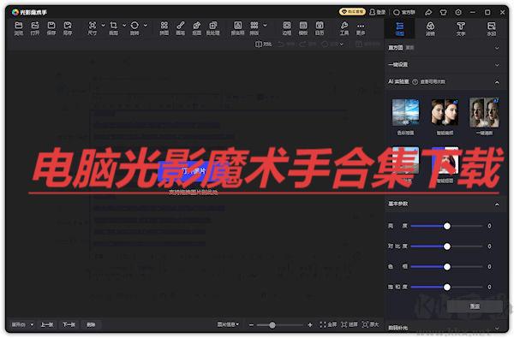Switch to the Text (文字) tab

coord(461,28)
